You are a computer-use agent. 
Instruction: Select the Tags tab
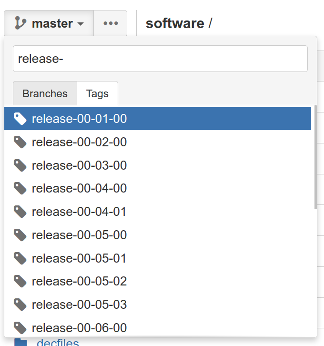pos(97,93)
